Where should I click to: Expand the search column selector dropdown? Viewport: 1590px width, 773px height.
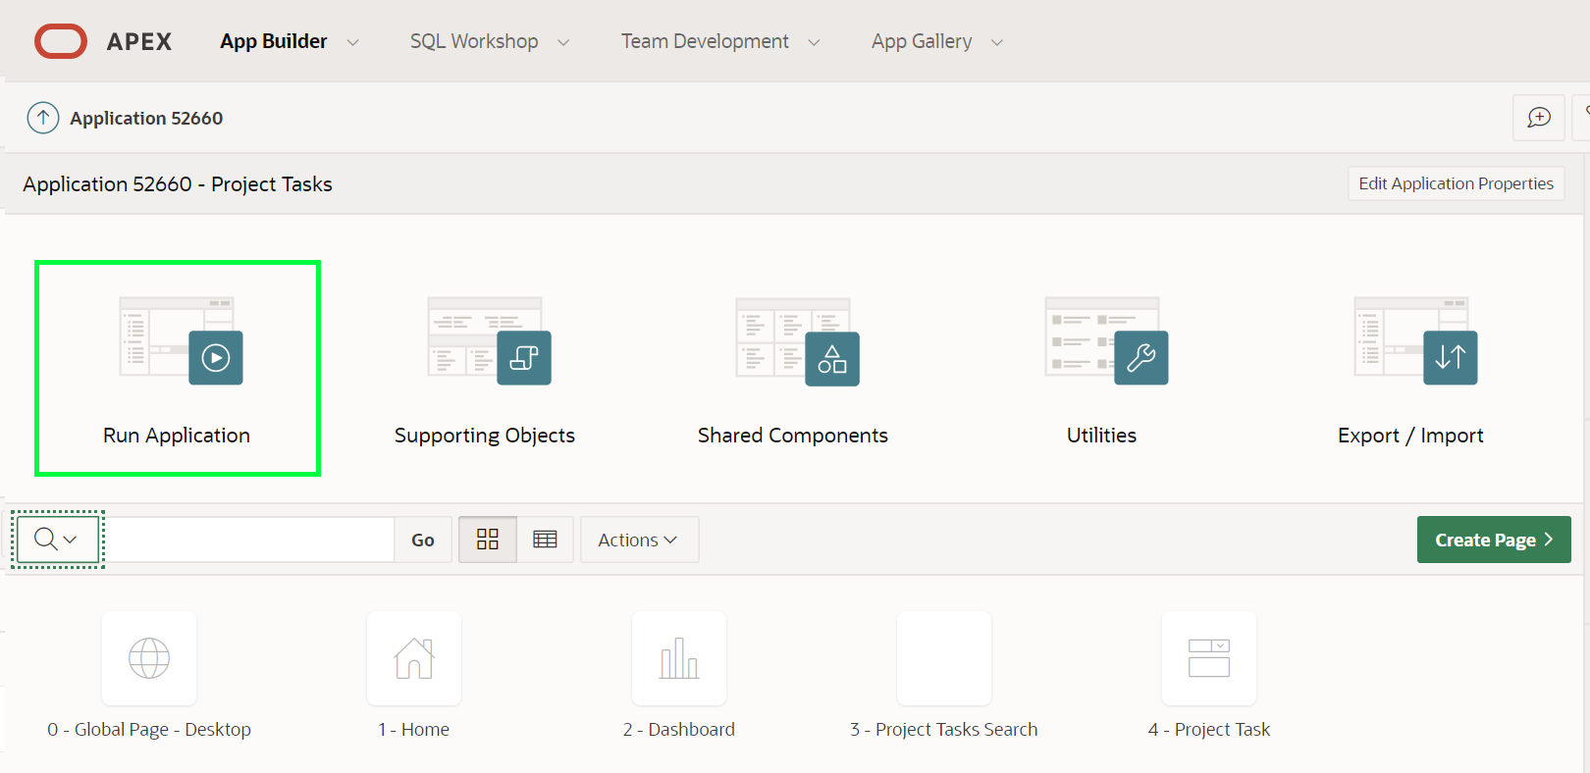(x=57, y=540)
